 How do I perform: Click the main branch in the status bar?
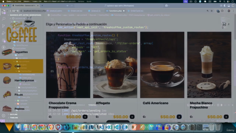(x=10, y=121)
